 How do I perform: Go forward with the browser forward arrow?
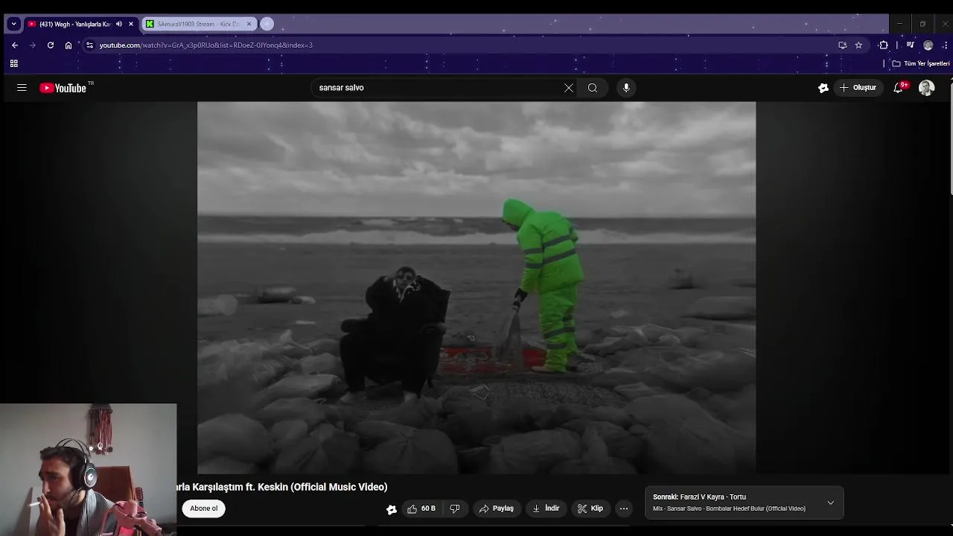click(33, 45)
